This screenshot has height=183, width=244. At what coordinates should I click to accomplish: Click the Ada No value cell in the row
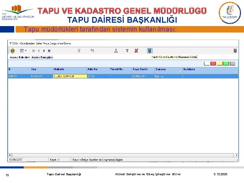(98, 76)
